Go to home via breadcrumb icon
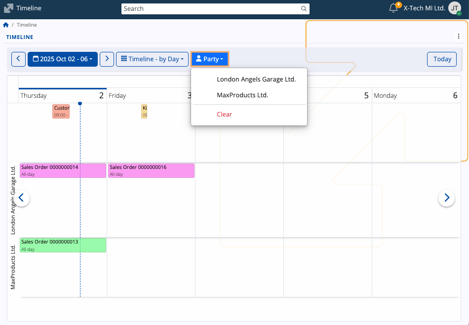Screen dimensions: 469x325 click(x=6, y=25)
